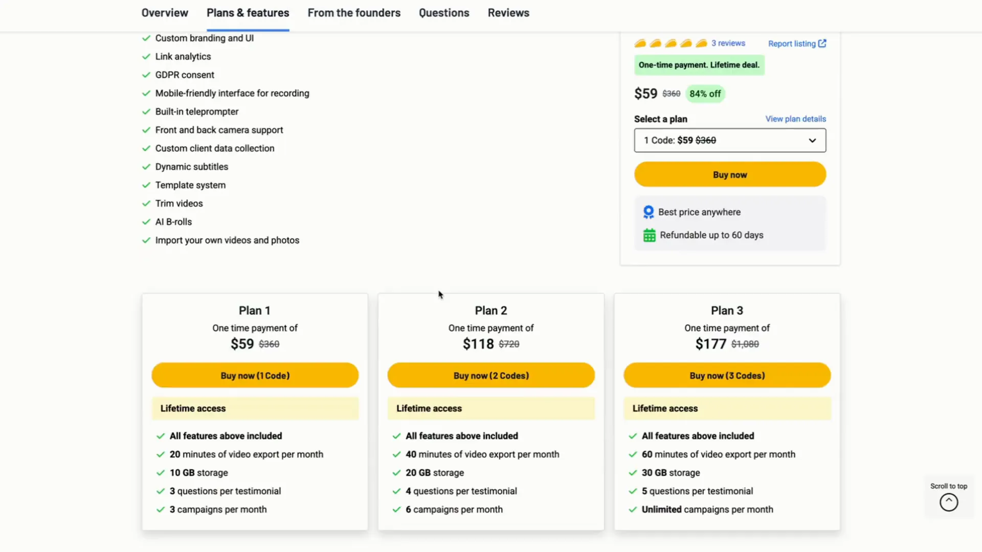The image size is (982, 552).
Task: Click the $177 price in Plan 3
Action: pyautogui.click(x=711, y=344)
